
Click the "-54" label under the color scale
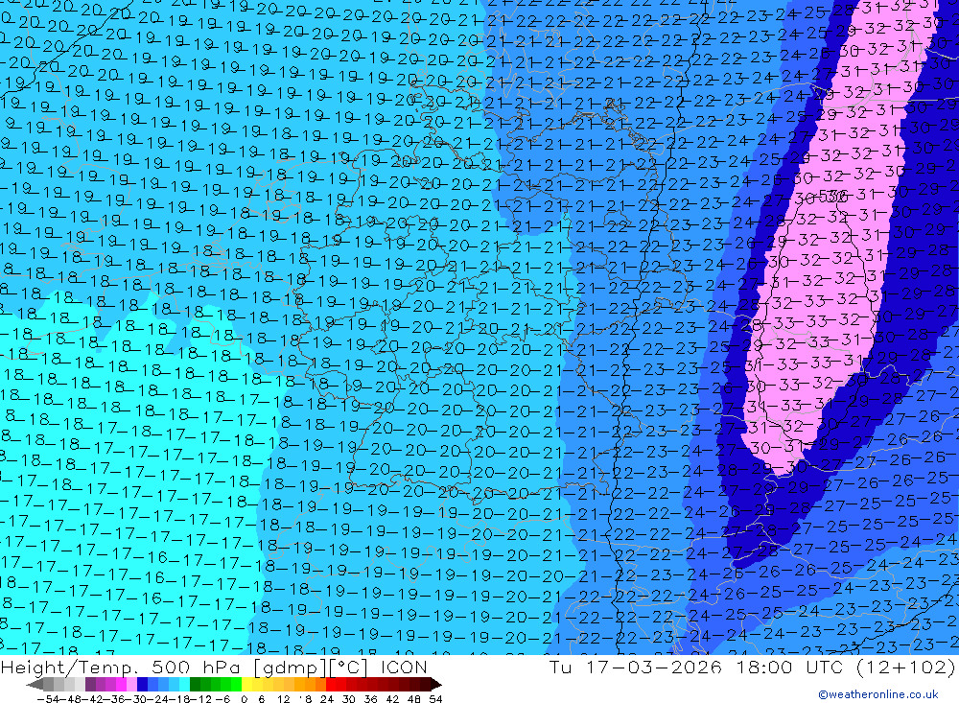coord(48,699)
